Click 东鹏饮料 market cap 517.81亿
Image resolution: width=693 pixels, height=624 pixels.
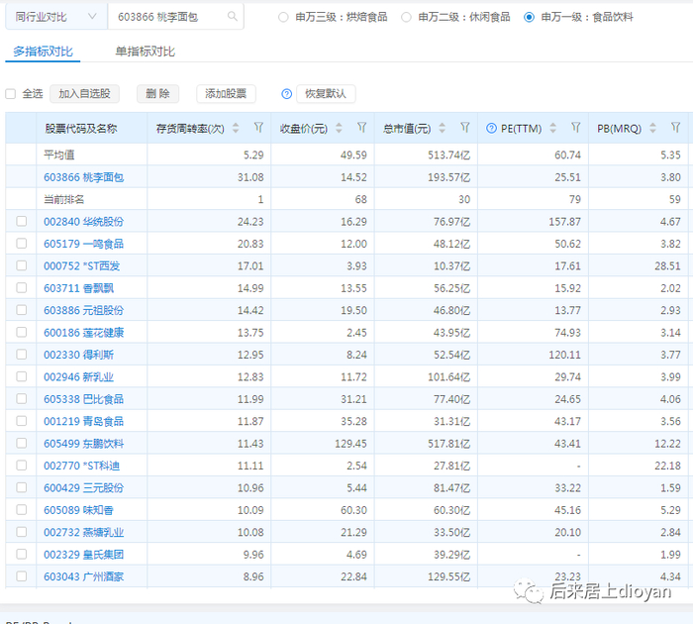coord(448,444)
